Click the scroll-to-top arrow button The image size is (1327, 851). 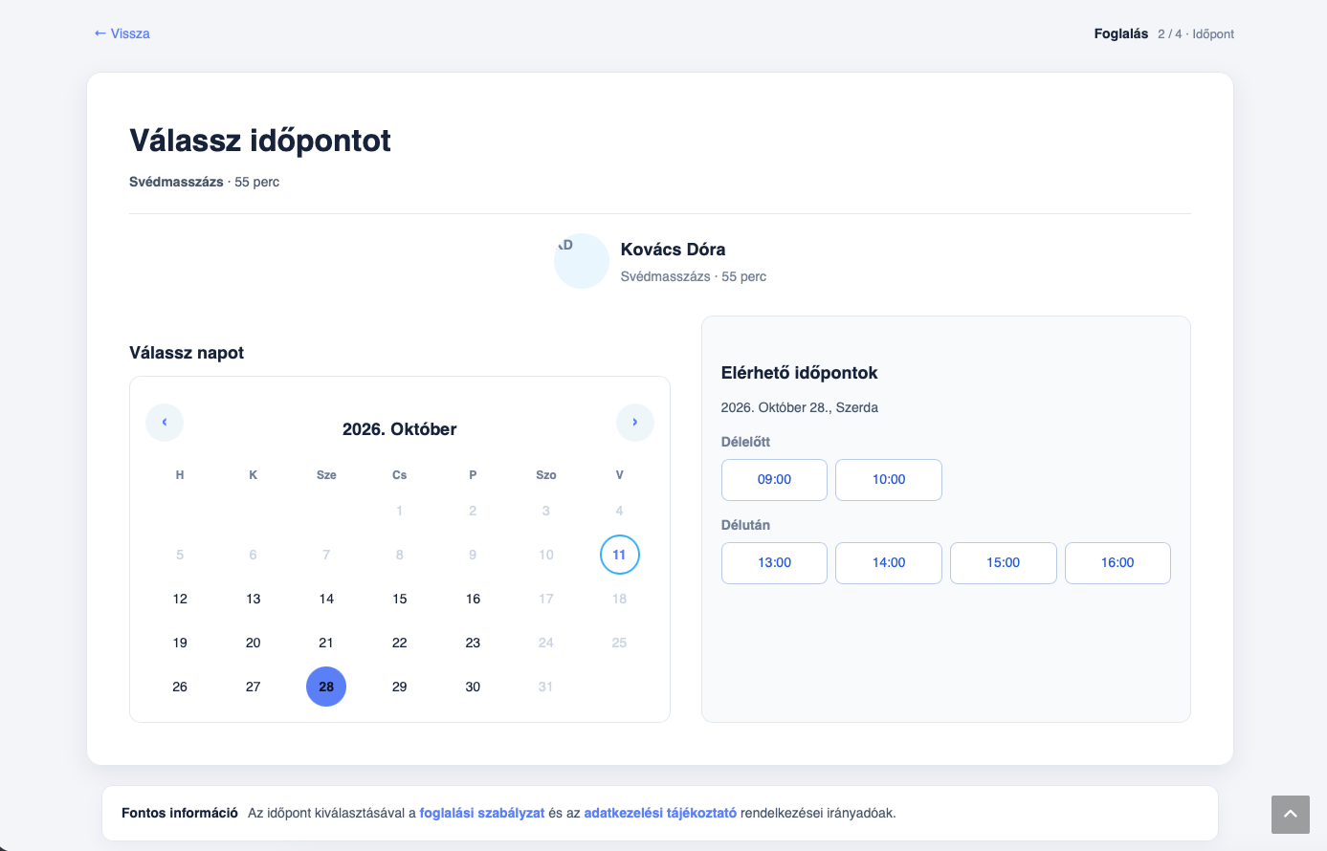(1290, 815)
